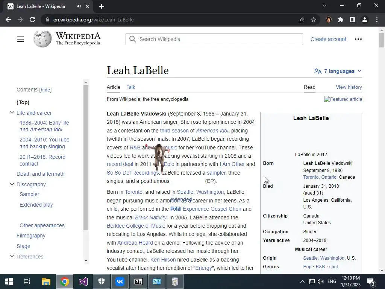Click the Pop genre link
385x289 pixels.
(x=307, y=267)
